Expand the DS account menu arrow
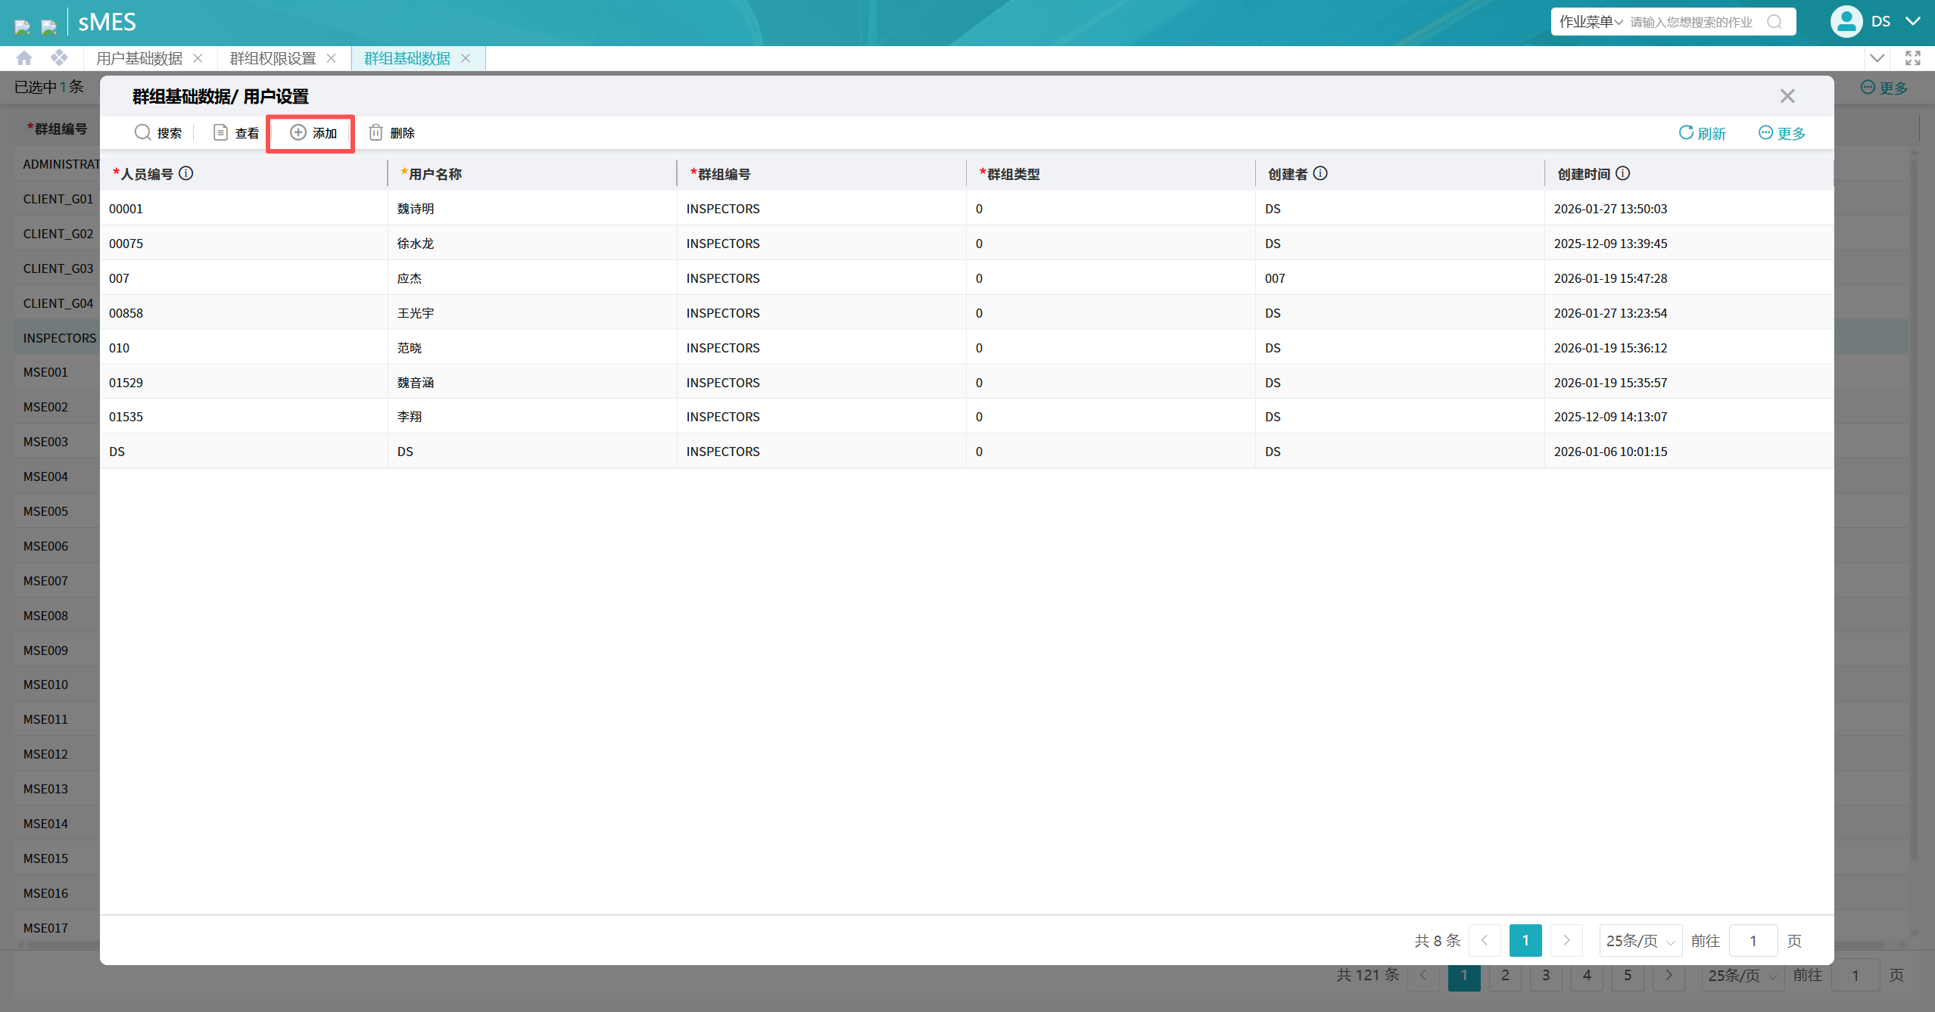 pos(1913,22)
